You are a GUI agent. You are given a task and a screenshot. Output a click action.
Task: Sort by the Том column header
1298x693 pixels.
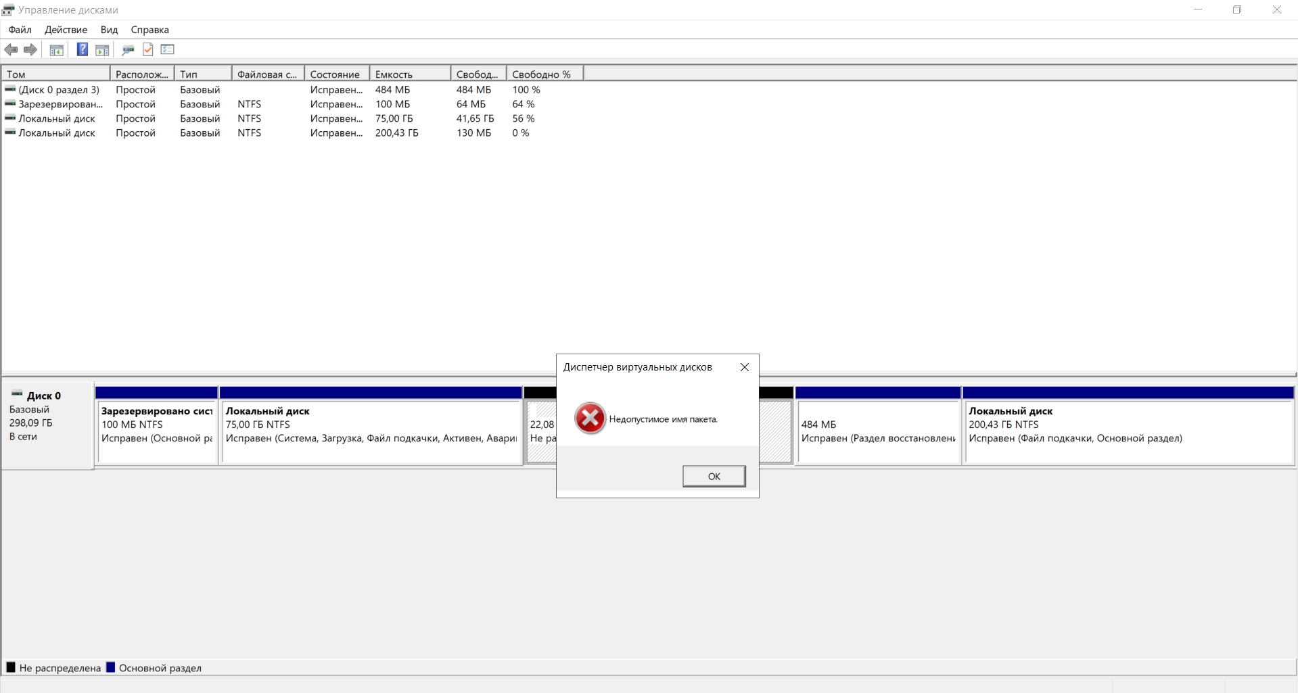55,74
